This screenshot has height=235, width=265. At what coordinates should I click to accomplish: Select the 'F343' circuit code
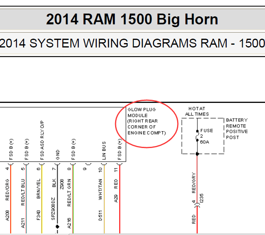[x=38, y=215]
